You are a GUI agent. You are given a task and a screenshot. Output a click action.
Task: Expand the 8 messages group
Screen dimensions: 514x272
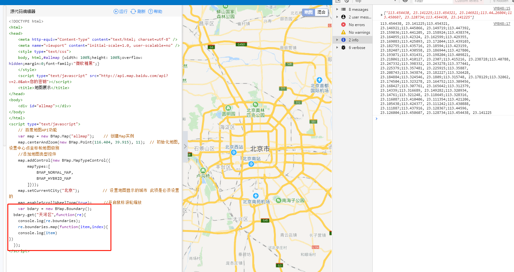[x=337, y=9]
